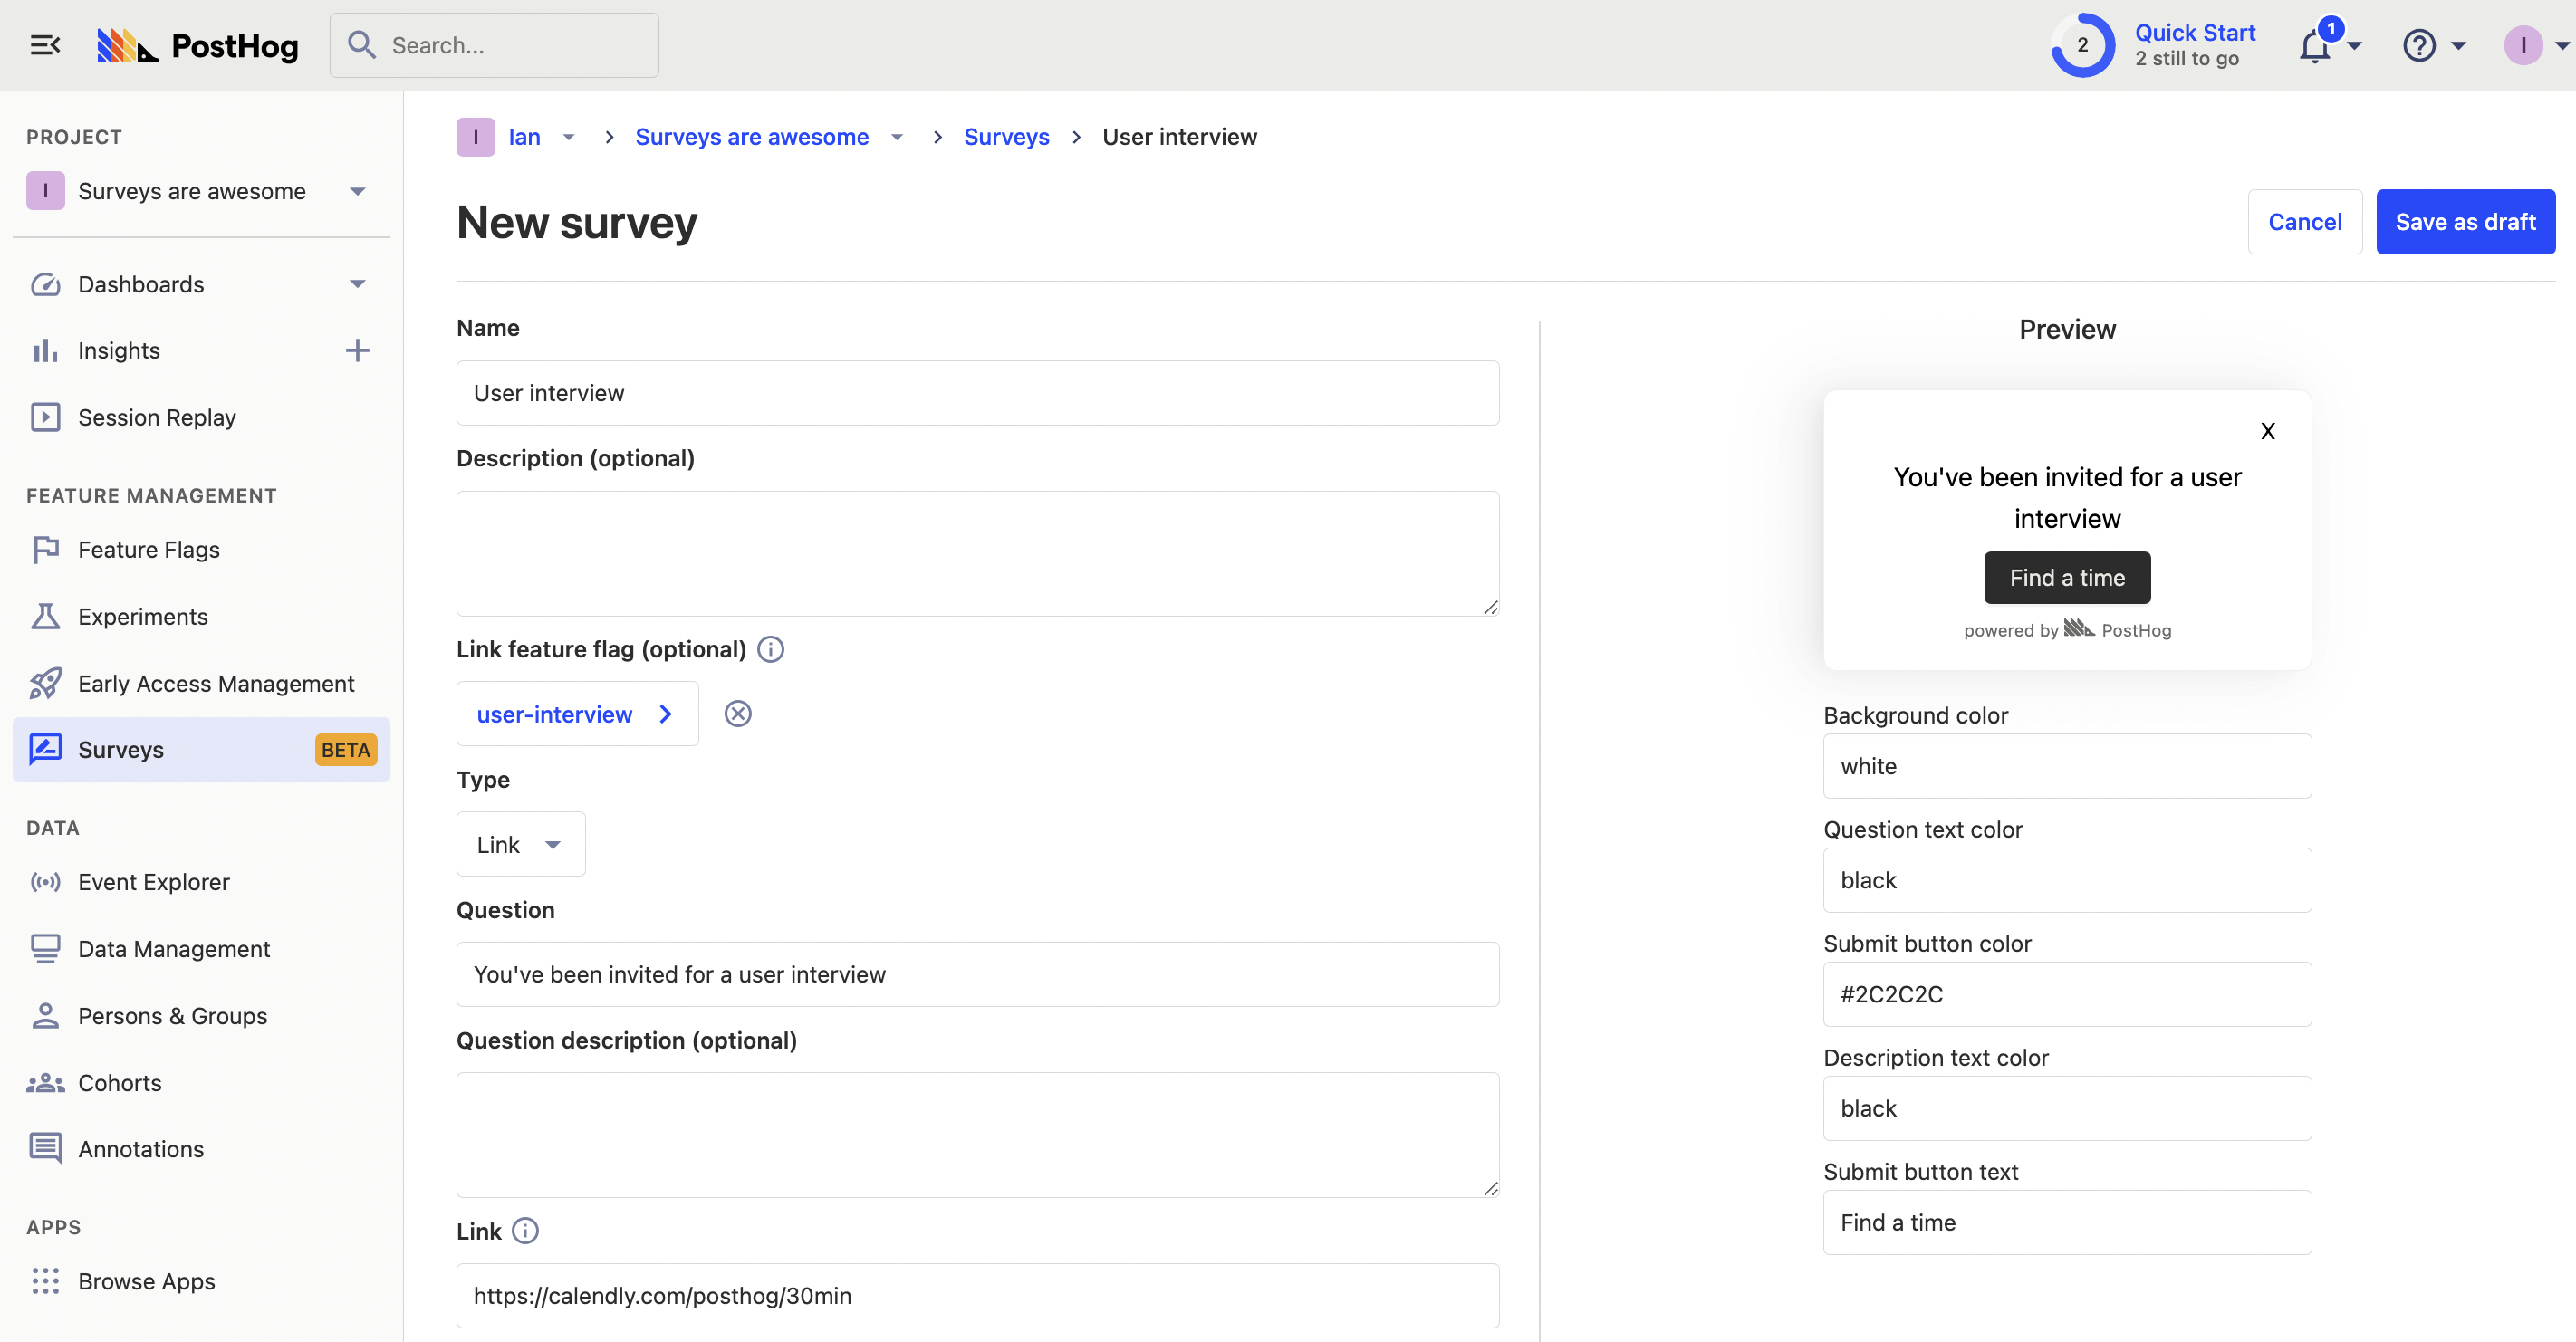
Task: Click the plus icon next to Insights
Action: tap(357, 350)
